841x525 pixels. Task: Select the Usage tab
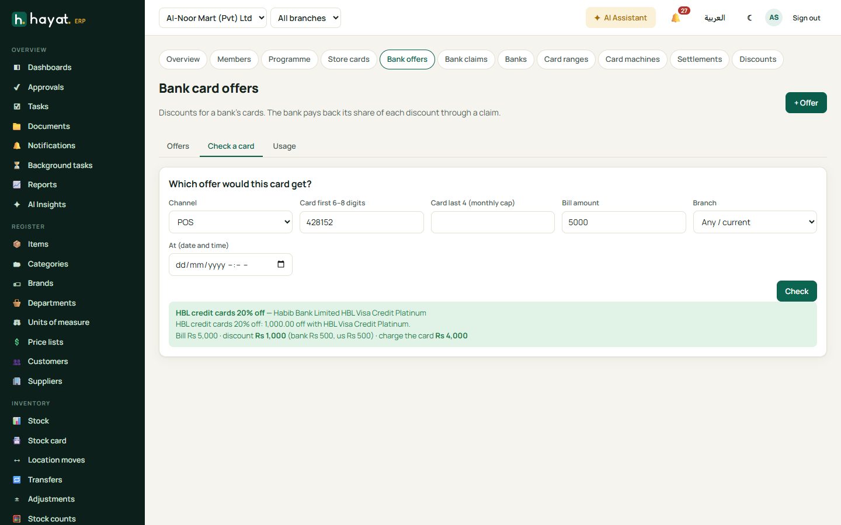(x=284, y=146)
